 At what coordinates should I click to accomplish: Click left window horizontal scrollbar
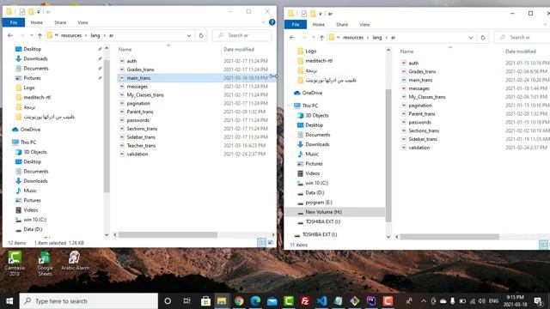pos(168,234)
